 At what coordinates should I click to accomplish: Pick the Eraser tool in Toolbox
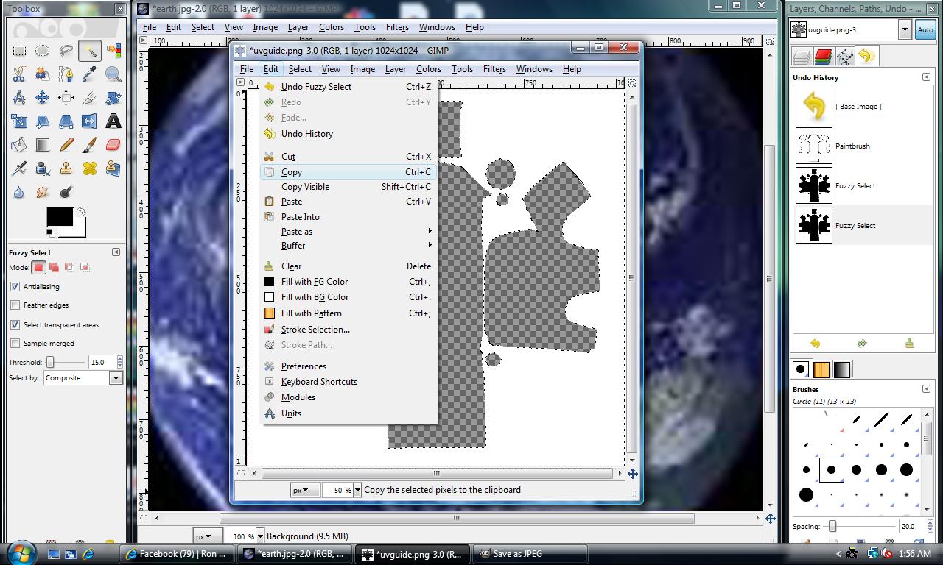coord(113,145)
